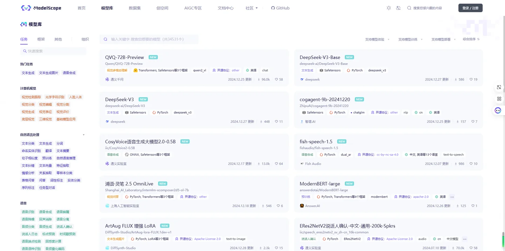Switch to the 其他 filter tab
The height and width of the screenshot is (251, 505).
[58, 39]
